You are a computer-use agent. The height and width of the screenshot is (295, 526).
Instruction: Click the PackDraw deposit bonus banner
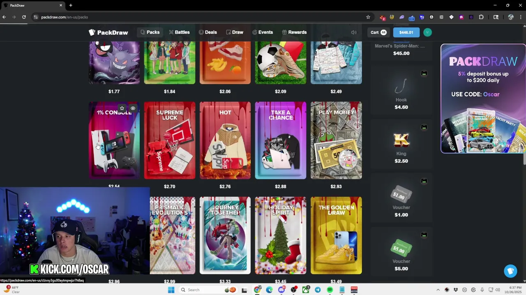[x=483, y=99]
